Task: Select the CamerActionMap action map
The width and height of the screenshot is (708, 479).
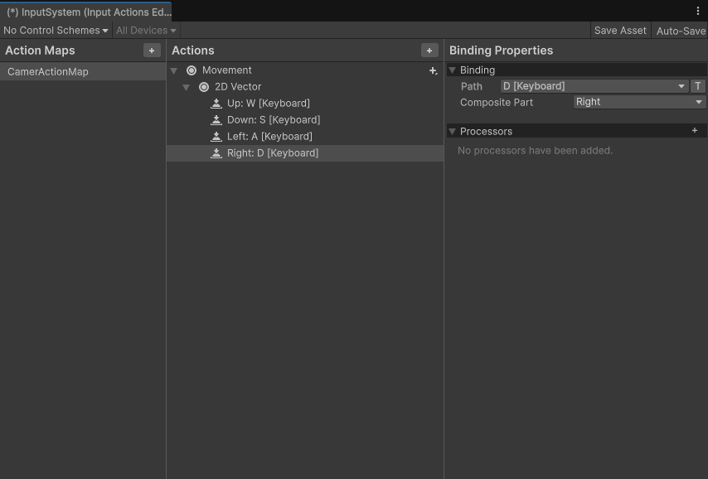Action: coord(48,72)
